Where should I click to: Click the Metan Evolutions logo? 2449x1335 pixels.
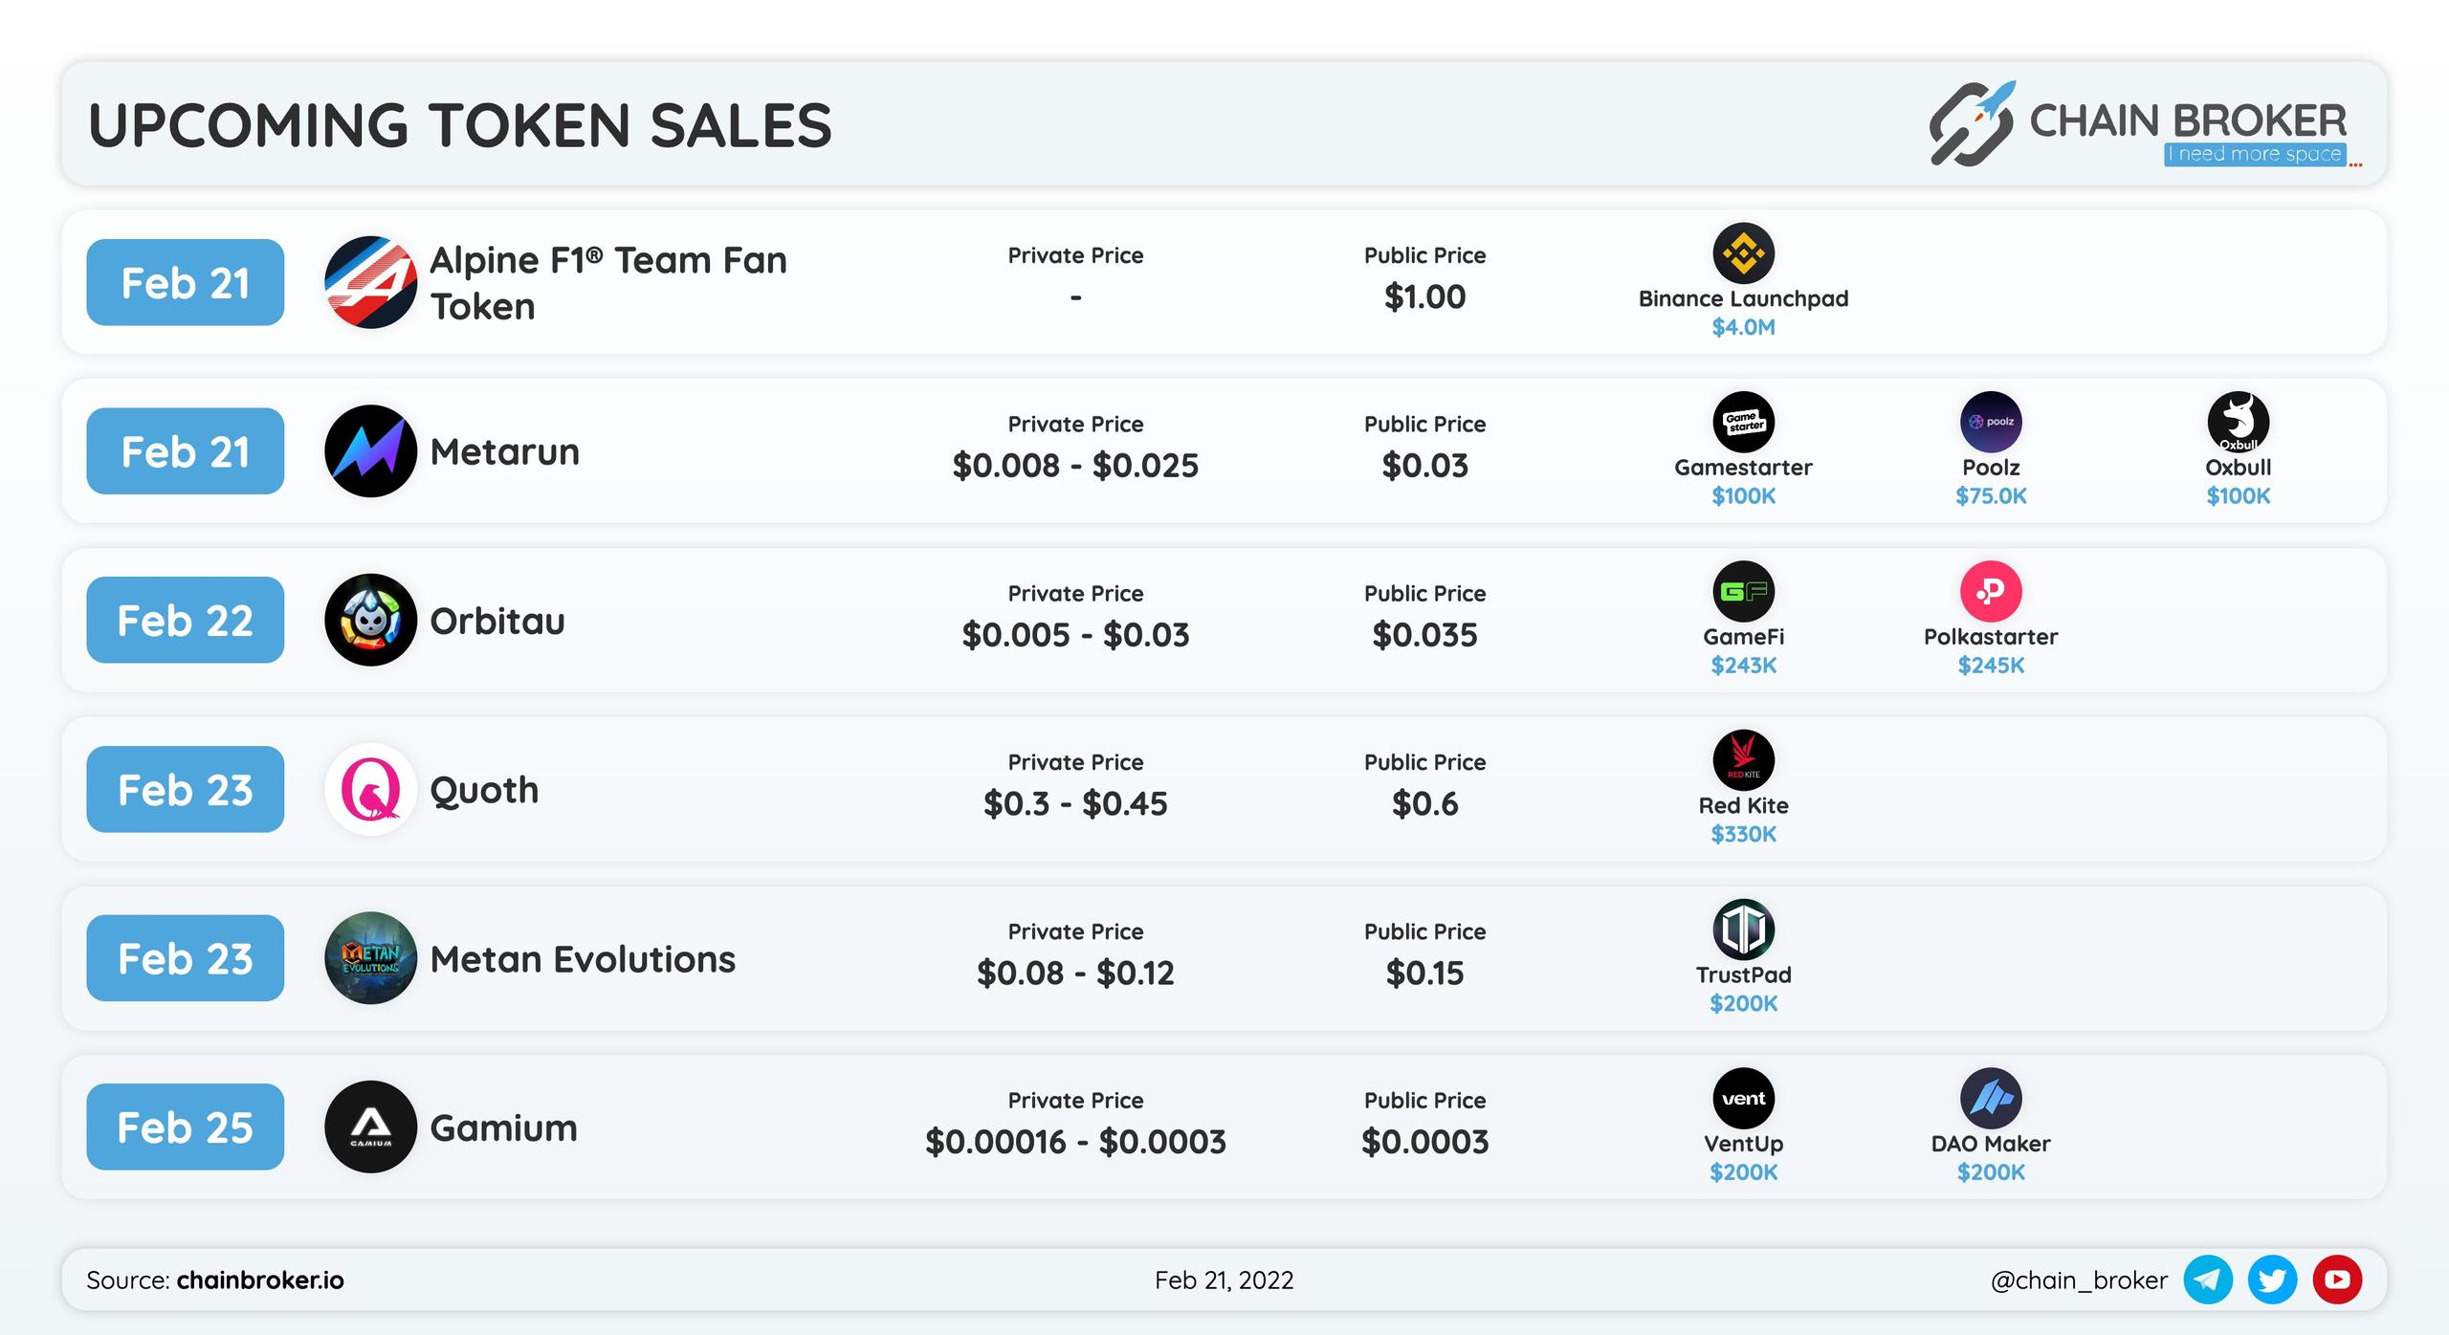pyautogui.click(x=370, y=958)
